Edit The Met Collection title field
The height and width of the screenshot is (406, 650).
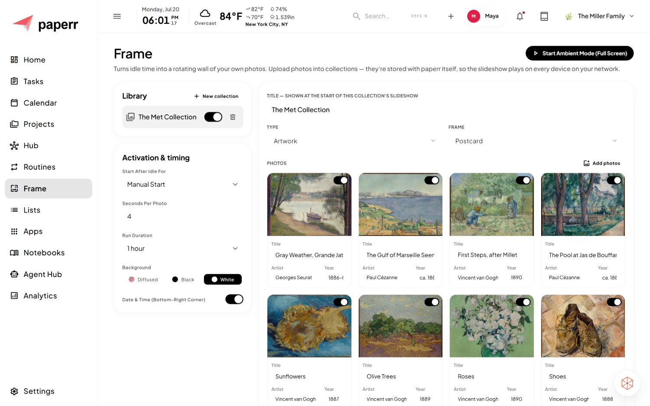pyautogui.click(x=445, y=110)
